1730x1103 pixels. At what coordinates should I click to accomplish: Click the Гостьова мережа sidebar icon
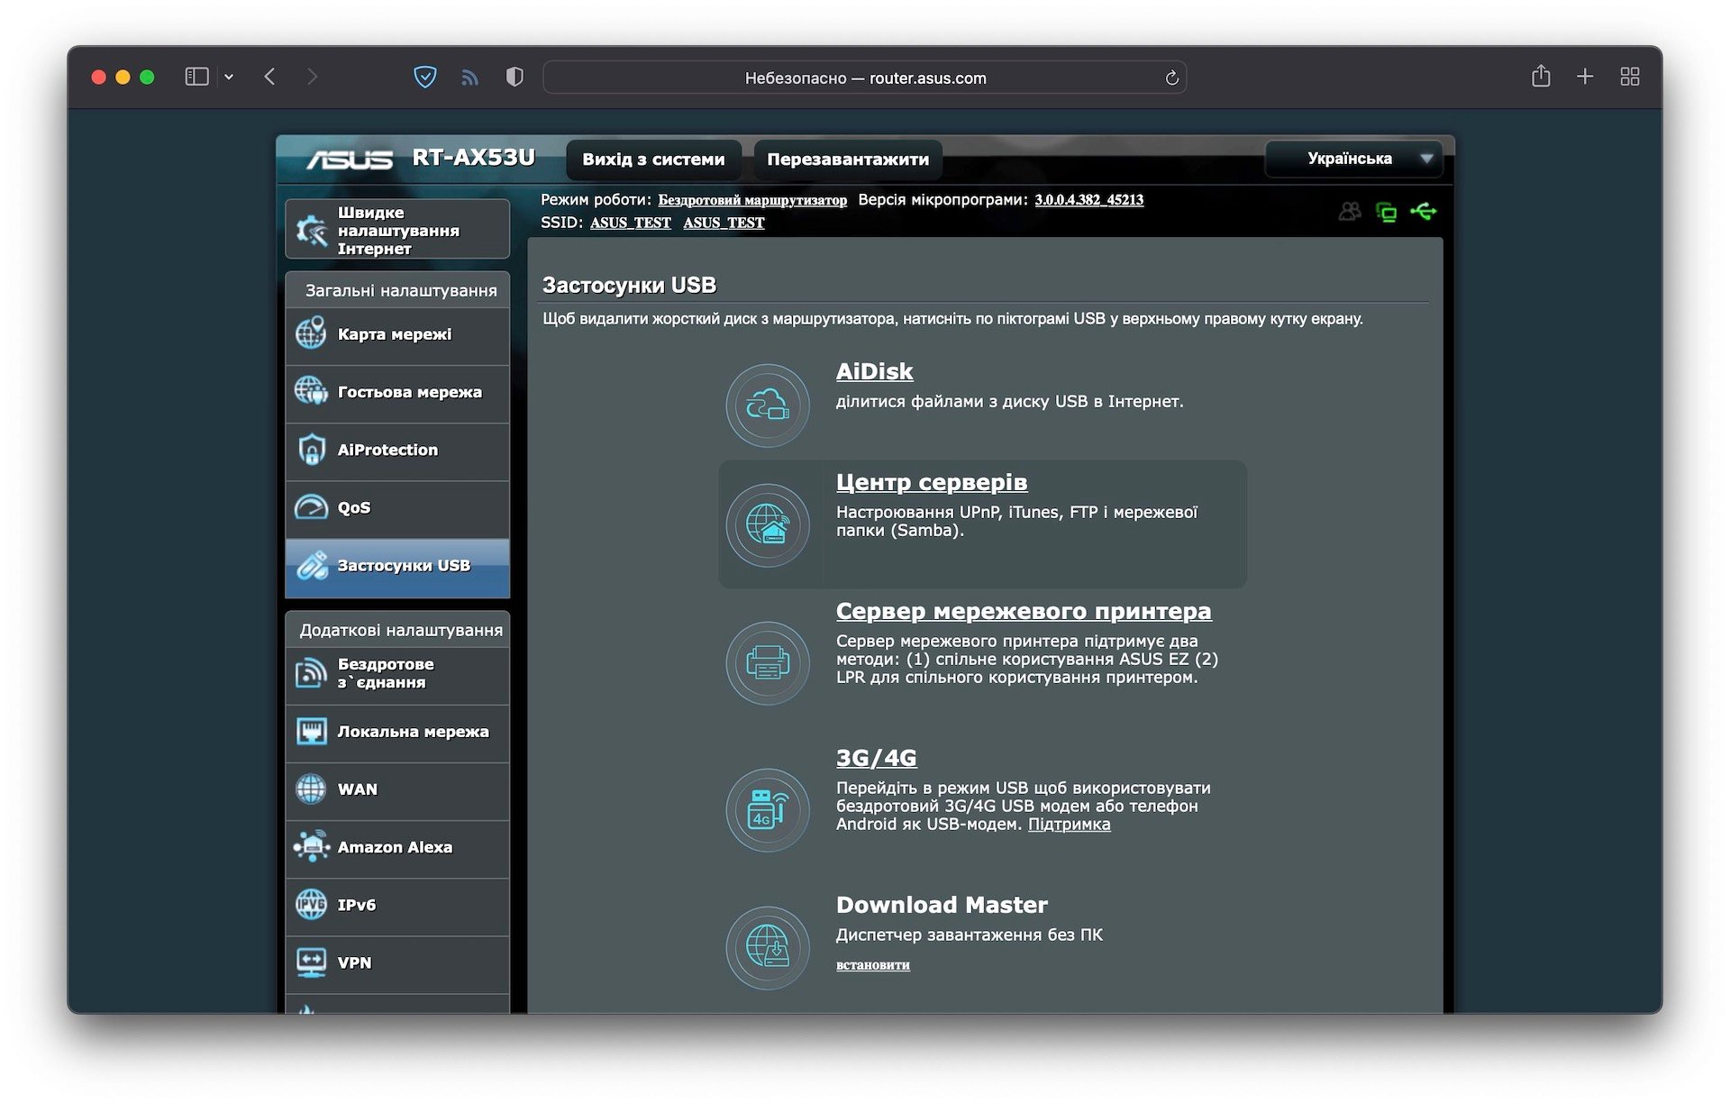(x=311, y=391)
